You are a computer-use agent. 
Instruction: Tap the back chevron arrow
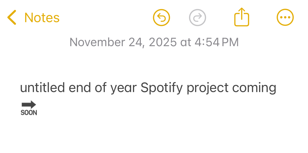click(x=12, y=17)
